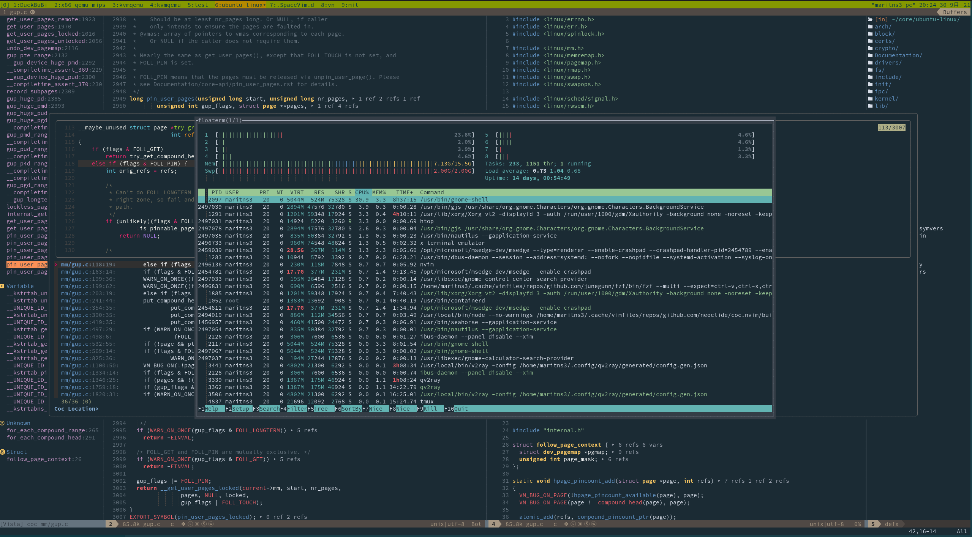Sort htop by the CPU% column header

click(362, 192)
